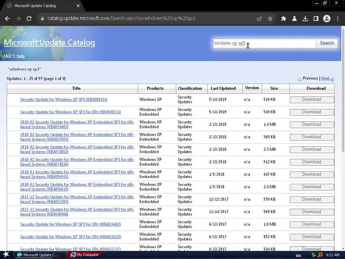Image resolution: width=345 pixels, height=259 pixels.
Task: Bookmark this page with the star icon
Action: coord(270,19)
